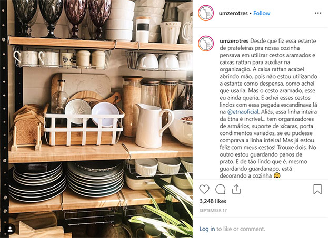329x238 pixels.
Task: Click the September 17 post date
Action: coord(213,210)
